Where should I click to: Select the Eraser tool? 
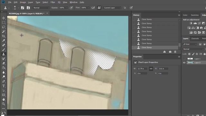point(4,63)
